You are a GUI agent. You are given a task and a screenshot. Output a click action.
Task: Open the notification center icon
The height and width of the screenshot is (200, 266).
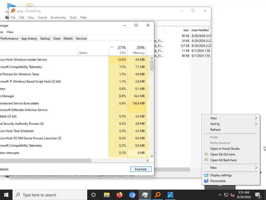pos(258,195)
